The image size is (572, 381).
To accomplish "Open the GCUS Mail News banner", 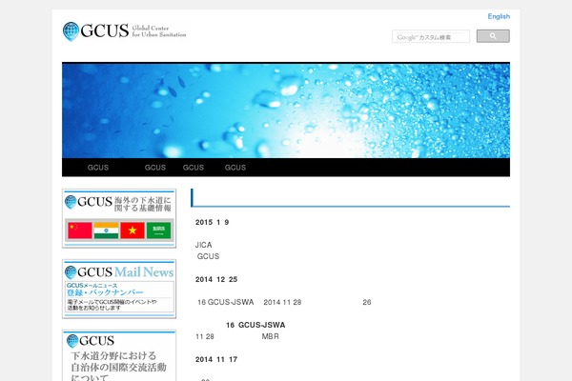I will 119,290.
